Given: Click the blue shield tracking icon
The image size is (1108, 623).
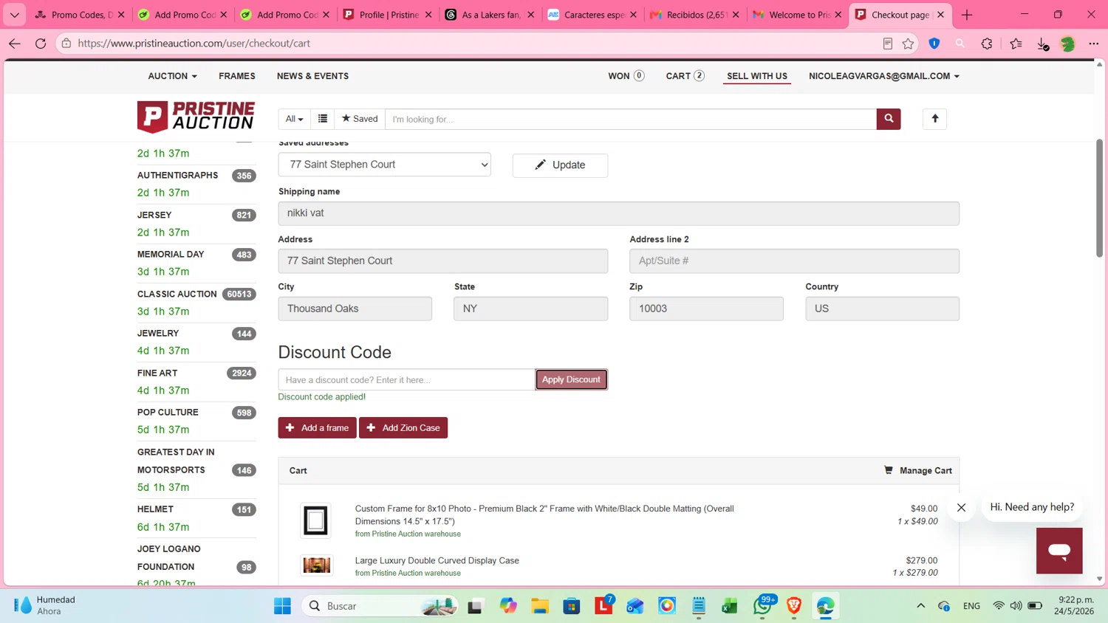Looking at the screenshot, I should (934, 44).
